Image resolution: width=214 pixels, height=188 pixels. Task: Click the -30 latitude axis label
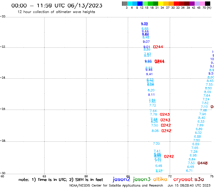click(3, 173)
